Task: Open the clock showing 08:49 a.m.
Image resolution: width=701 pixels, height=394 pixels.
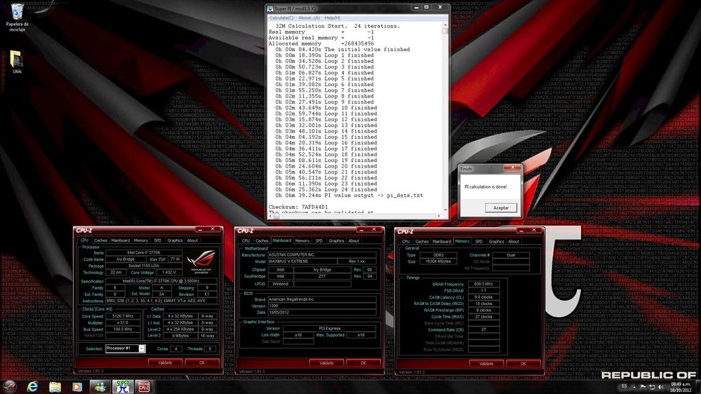Action: [x=681, y=387]
